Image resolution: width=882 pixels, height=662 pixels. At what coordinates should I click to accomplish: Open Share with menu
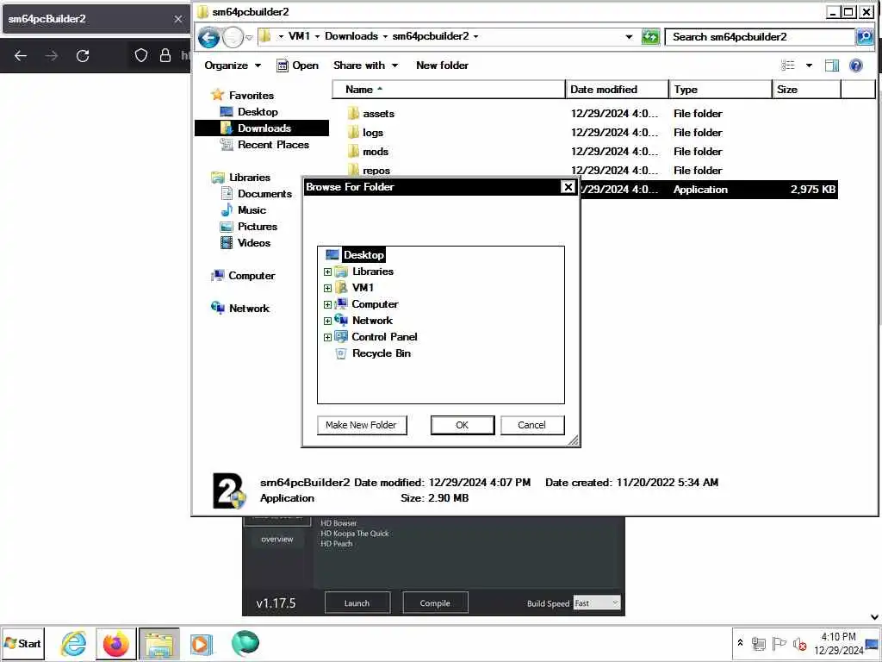pos(365,66)
